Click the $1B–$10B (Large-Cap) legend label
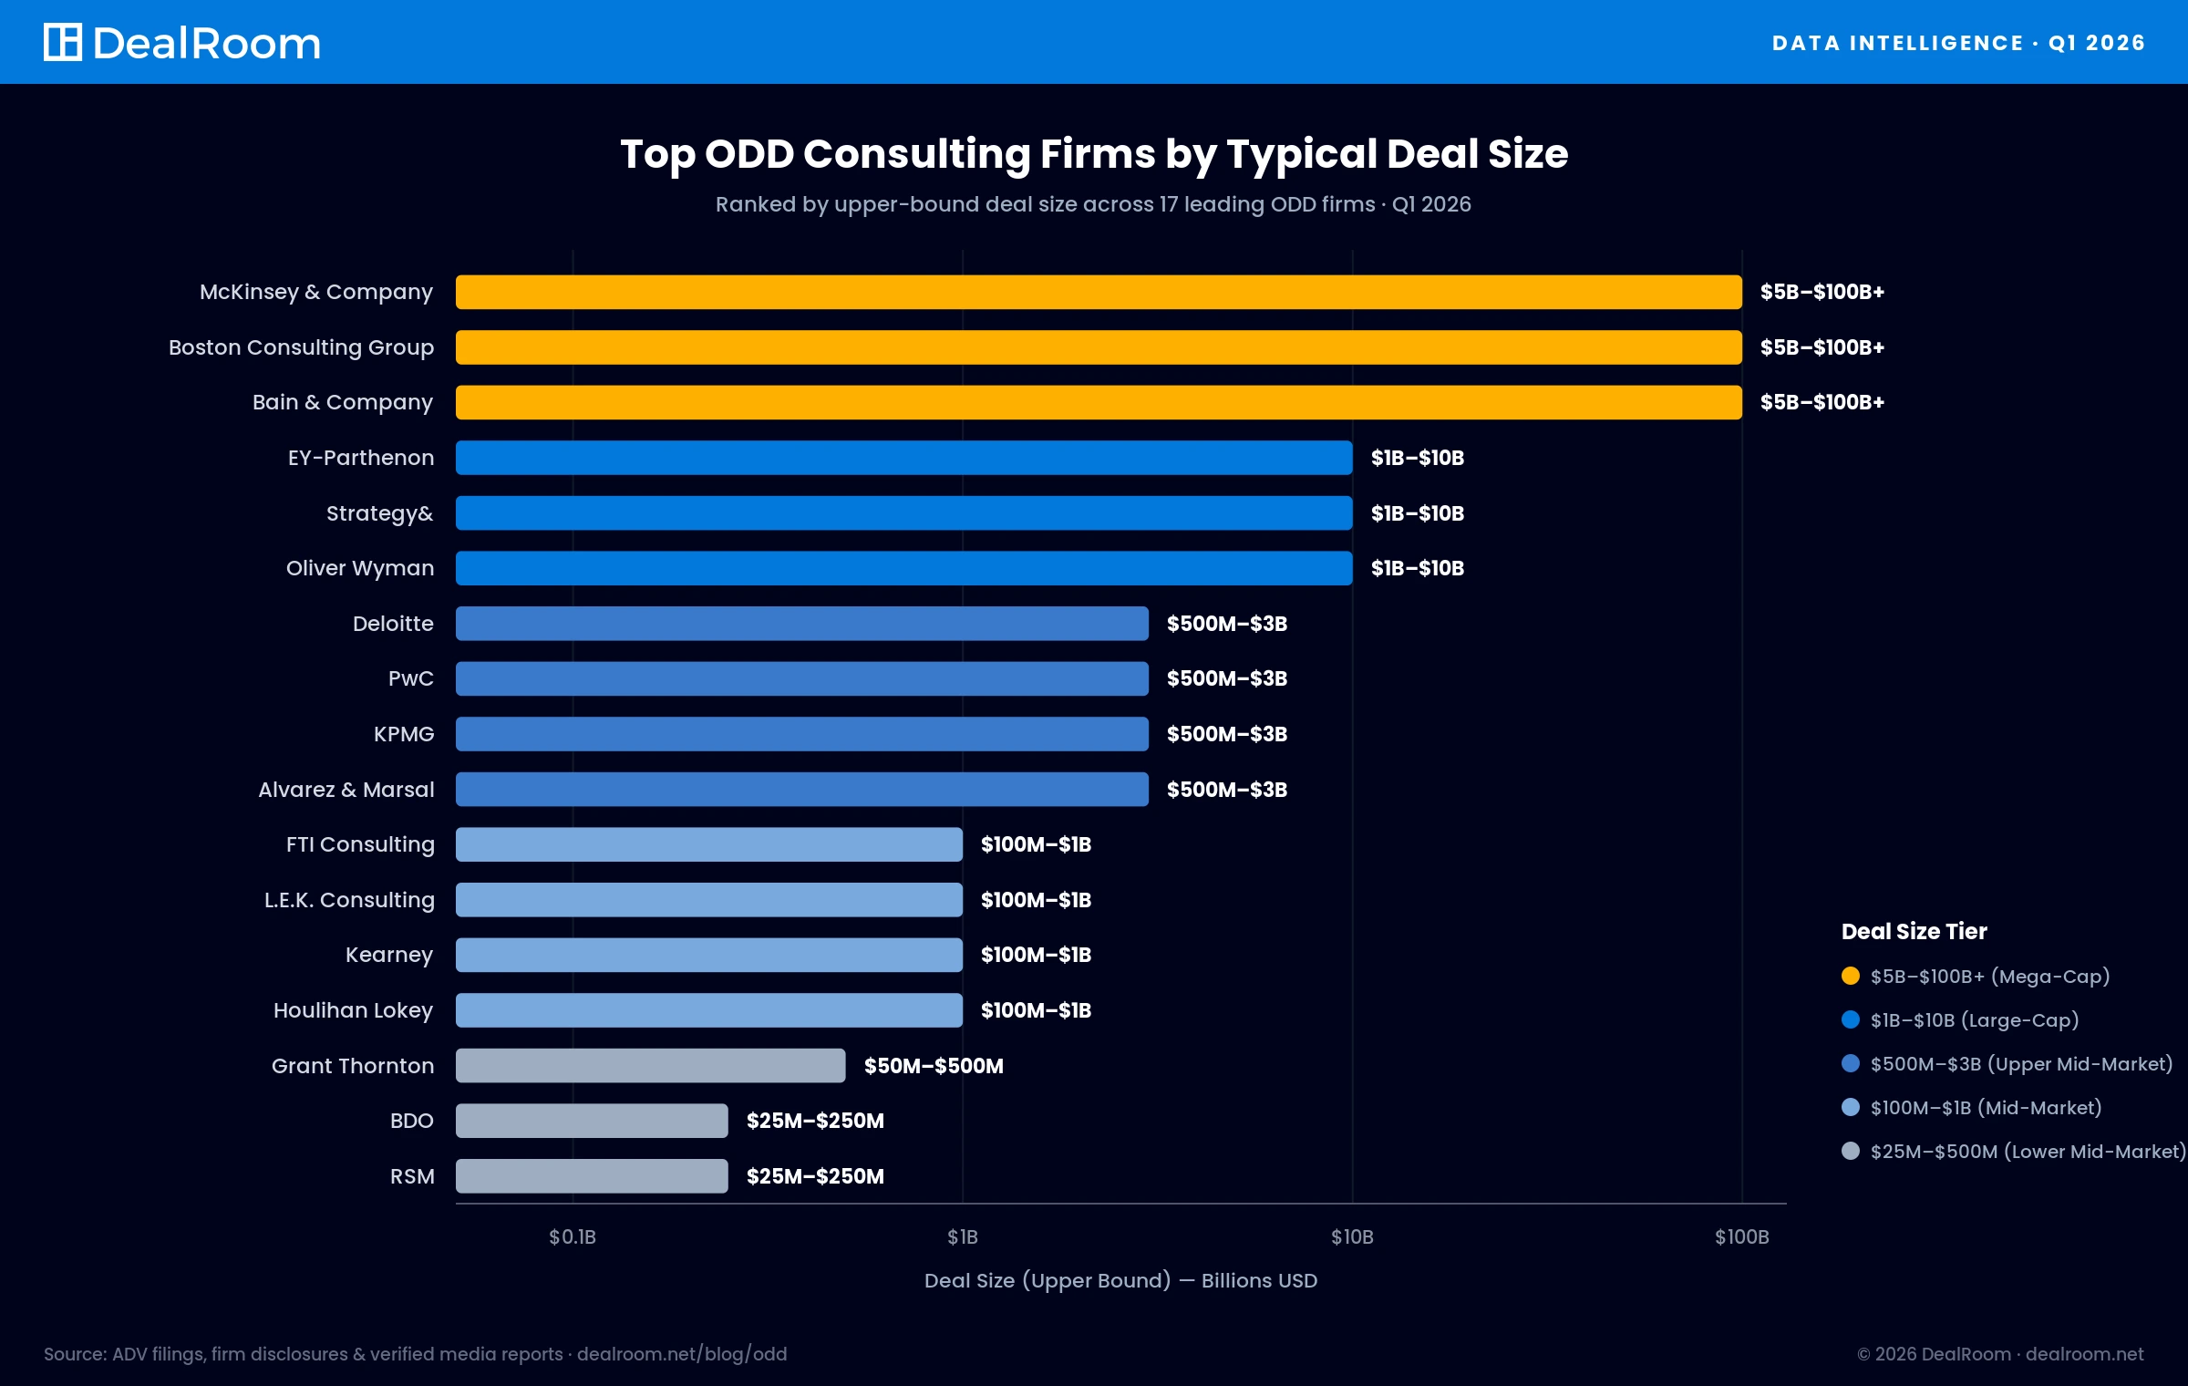 tap(1975, 1020)
